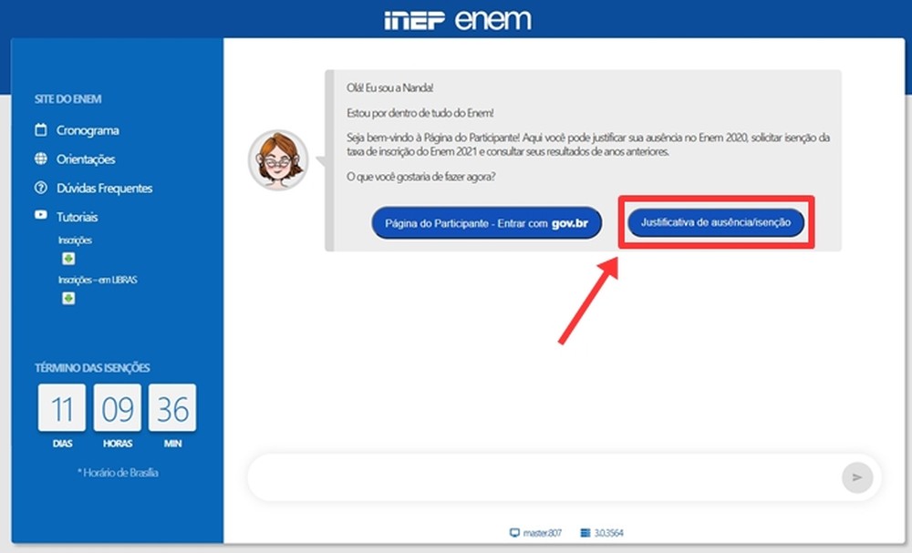Click the master.807 version text

coord(542,533)
